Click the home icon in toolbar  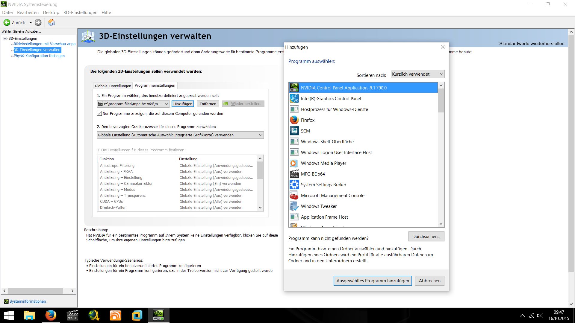pyautogui.click(x=52, y=22)
